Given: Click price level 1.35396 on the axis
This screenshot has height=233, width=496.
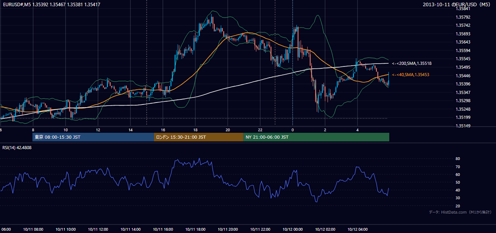Looking at the screenshot, I should point(463,84).
